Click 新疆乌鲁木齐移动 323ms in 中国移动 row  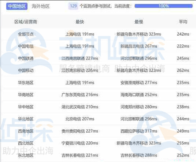(x=139, y=71)
